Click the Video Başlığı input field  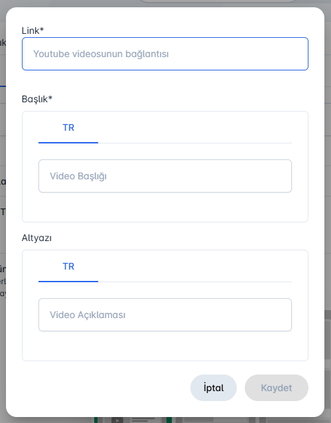(165, 176)
